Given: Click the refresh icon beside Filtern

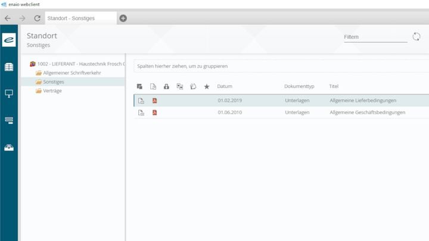Looking at the screenshot, I should coord(416,37).
